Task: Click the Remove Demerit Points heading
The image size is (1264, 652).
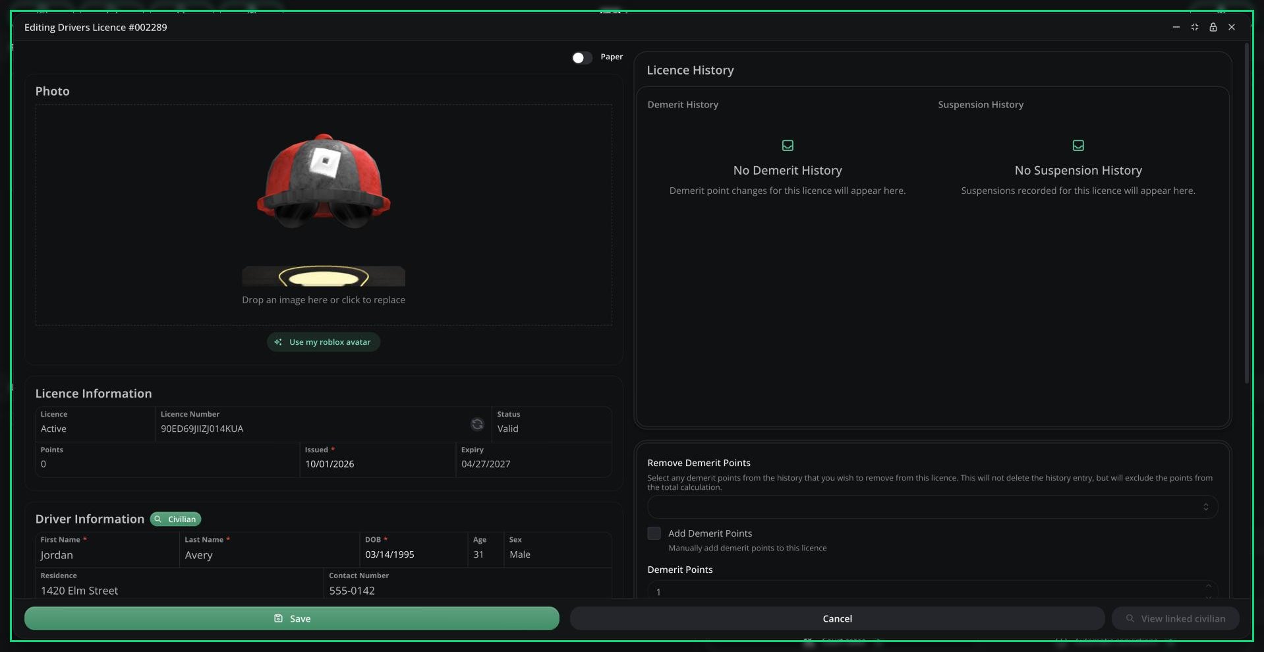Action: (699, 463)
